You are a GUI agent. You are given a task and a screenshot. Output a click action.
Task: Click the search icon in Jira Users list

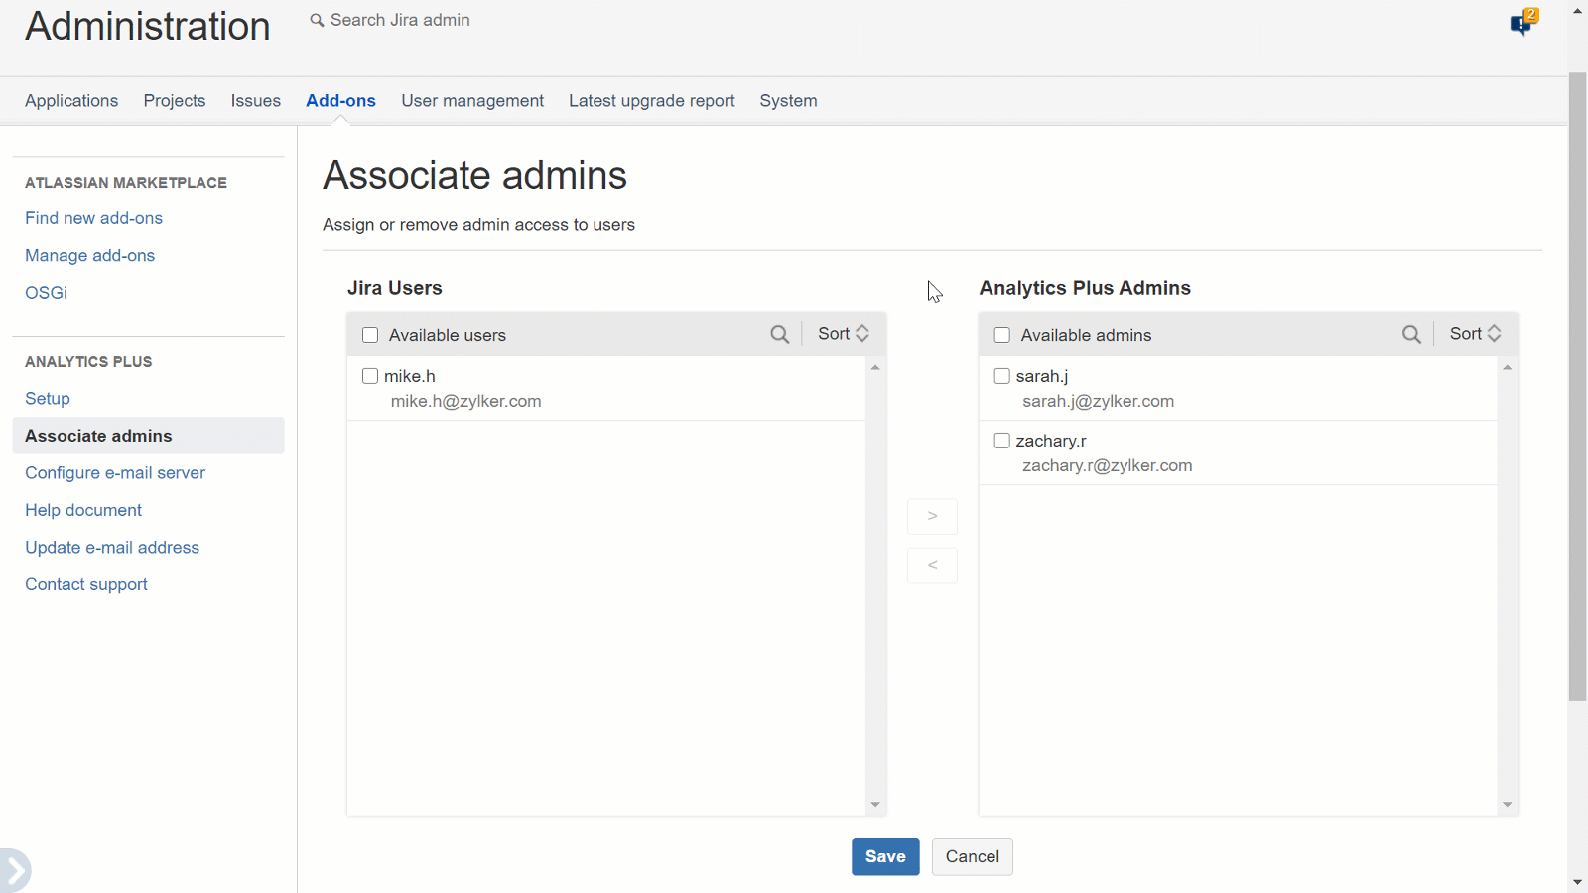coord(780,335)
